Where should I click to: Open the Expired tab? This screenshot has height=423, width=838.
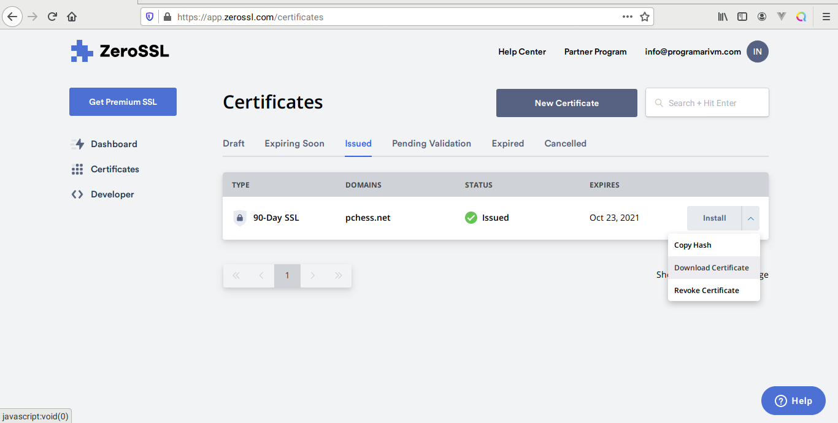click(508, 143)
